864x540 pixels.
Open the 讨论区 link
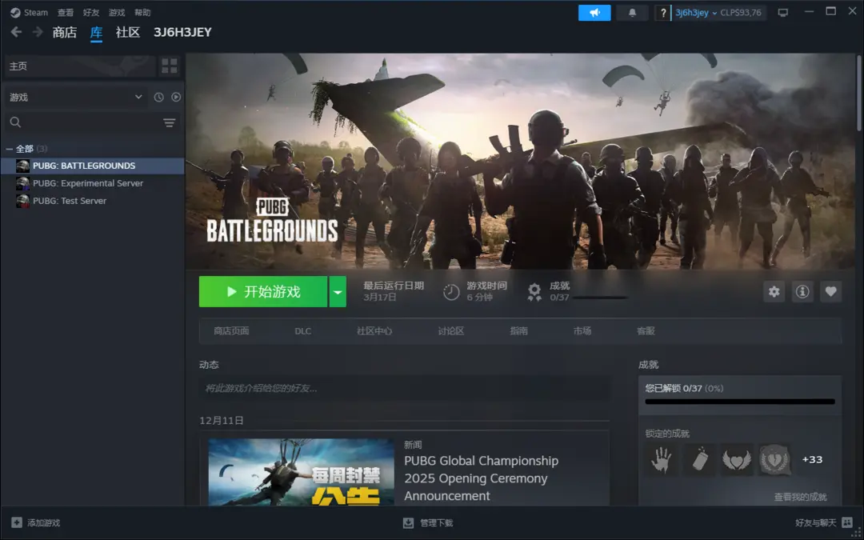coord(450,330)
